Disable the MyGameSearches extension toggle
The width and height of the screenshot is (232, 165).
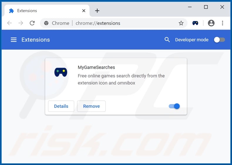[x=174, y=106]
